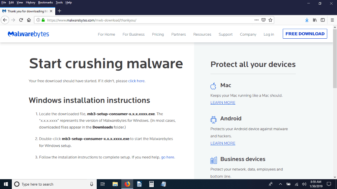337x189 pixels.
Task: Click LEARN MORE under Android
Action: pyautogui.click(x=223, y=143)
